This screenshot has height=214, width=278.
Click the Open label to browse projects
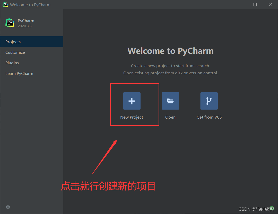point(170,117)
